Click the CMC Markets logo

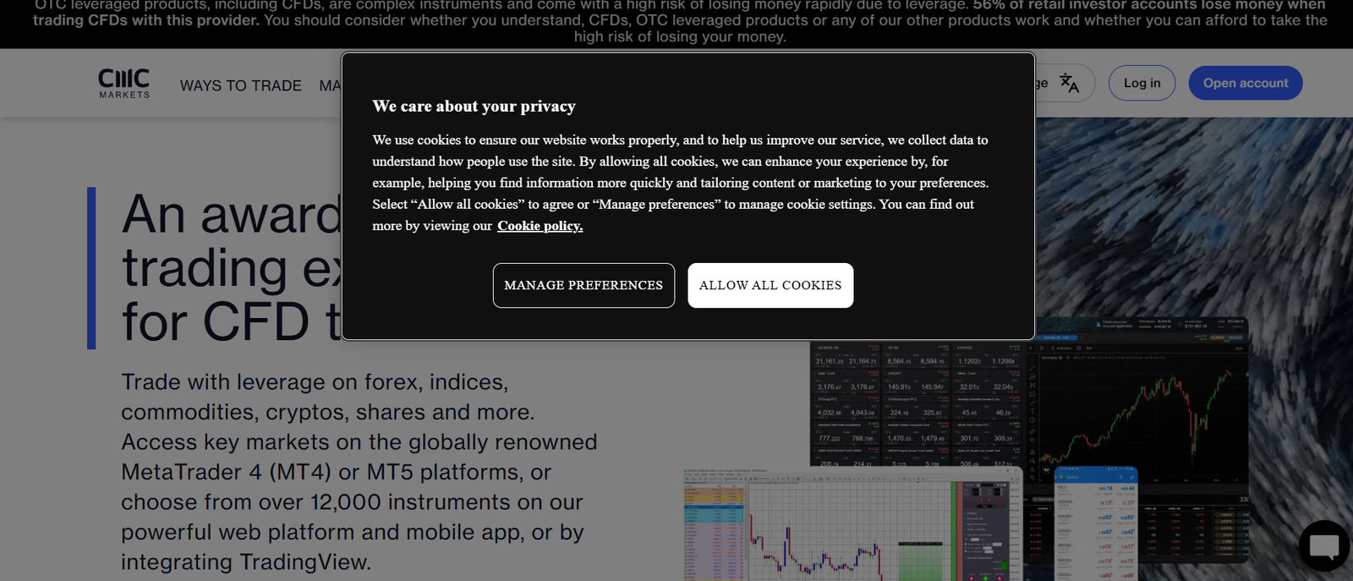click(x=123, y=84)
